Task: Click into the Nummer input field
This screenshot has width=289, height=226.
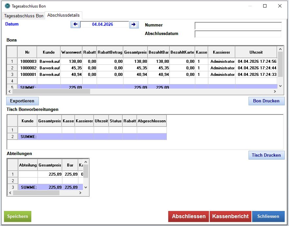Action: click(x=238, y=26)
